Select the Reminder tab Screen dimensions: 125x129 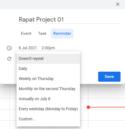(x=62, y=34)
